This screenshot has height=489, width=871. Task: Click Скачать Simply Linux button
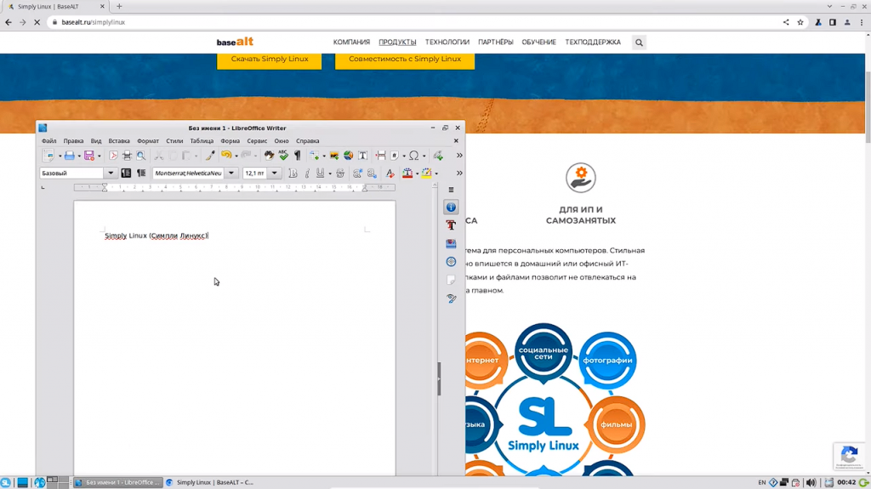tap(270, 60)
